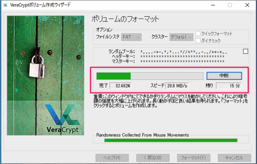
Task: Minimize the VeraCrypt wizard window
Action: pos(213,5)
